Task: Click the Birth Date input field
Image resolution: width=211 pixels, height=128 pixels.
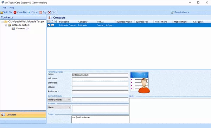Action: pos(100,84)
